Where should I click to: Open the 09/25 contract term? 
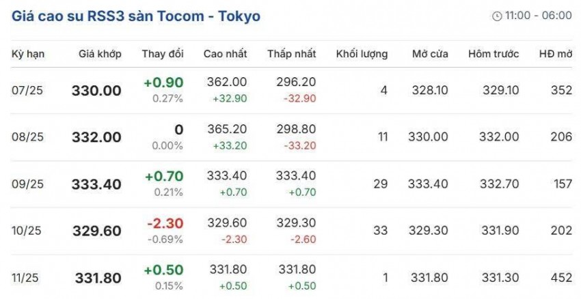(x=27, y=184)
